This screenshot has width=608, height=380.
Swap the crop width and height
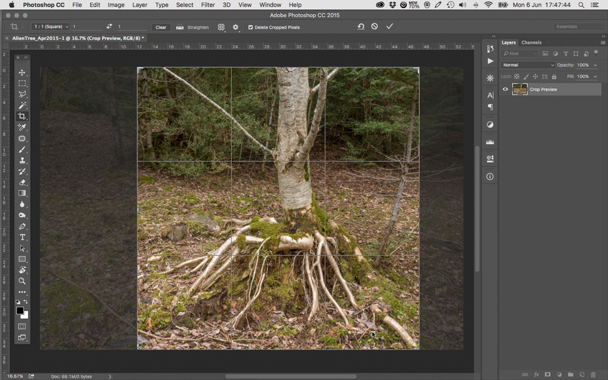click(x=109, y=27)
